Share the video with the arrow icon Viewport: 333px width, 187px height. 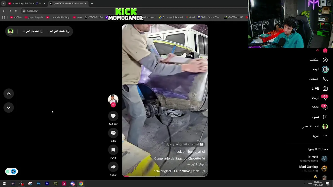113,167
